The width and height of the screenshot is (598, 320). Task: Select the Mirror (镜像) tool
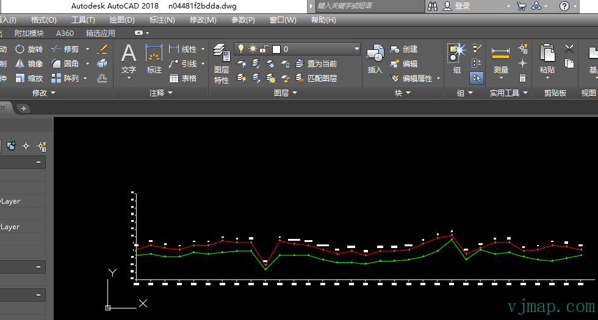(29, 63)
